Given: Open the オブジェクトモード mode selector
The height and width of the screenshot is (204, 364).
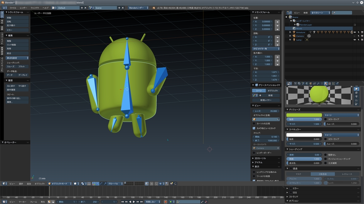Looking at the screenshot, I should 60,183.
